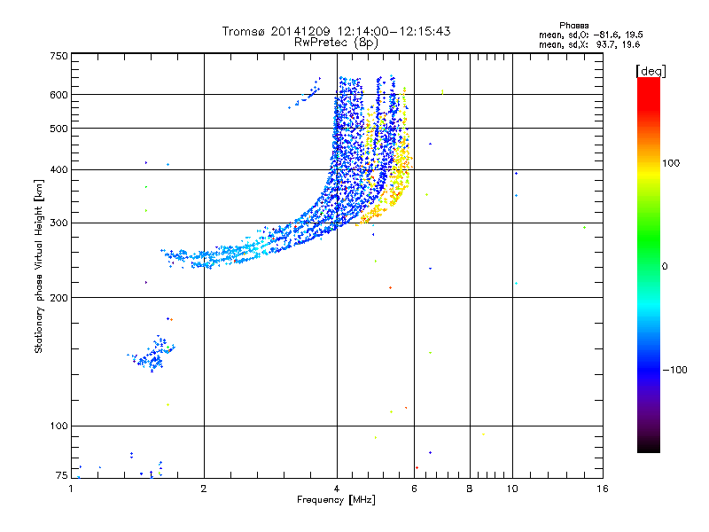This screenshot has width=709, height=532.
Task: Click the x-axis tick label '1'
Action: [x=71, y=489]
